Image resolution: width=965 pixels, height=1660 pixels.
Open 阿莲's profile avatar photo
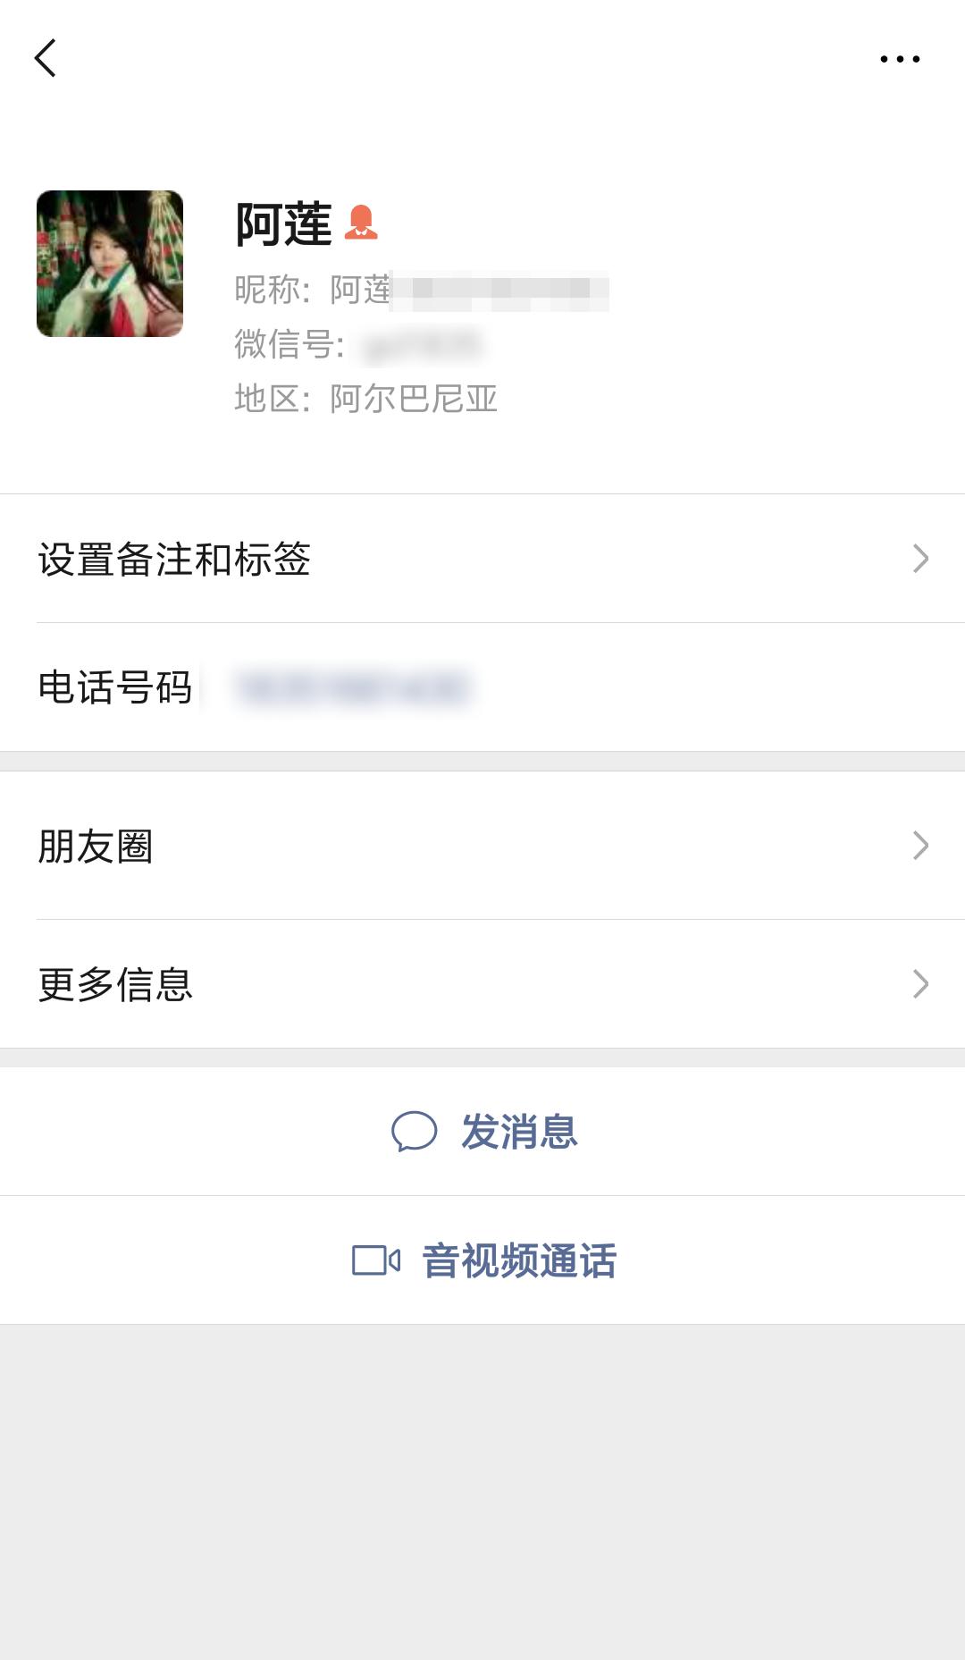pos(110,264)
